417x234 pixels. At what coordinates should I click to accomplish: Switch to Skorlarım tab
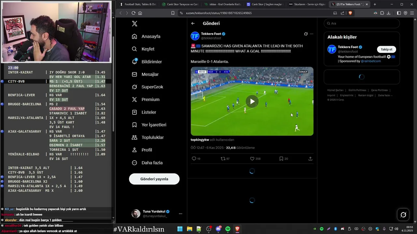pos(307,4)
